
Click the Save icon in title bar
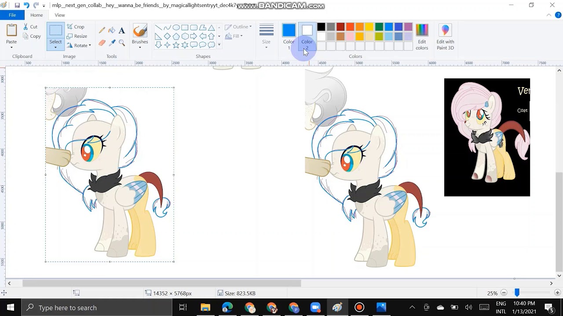pyautogui.click(x=17, y=5)
